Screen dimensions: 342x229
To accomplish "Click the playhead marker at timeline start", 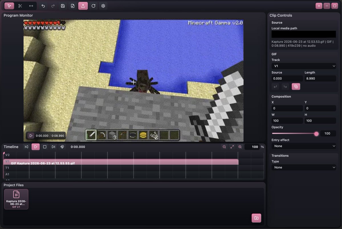I will (x=4, y=153).
